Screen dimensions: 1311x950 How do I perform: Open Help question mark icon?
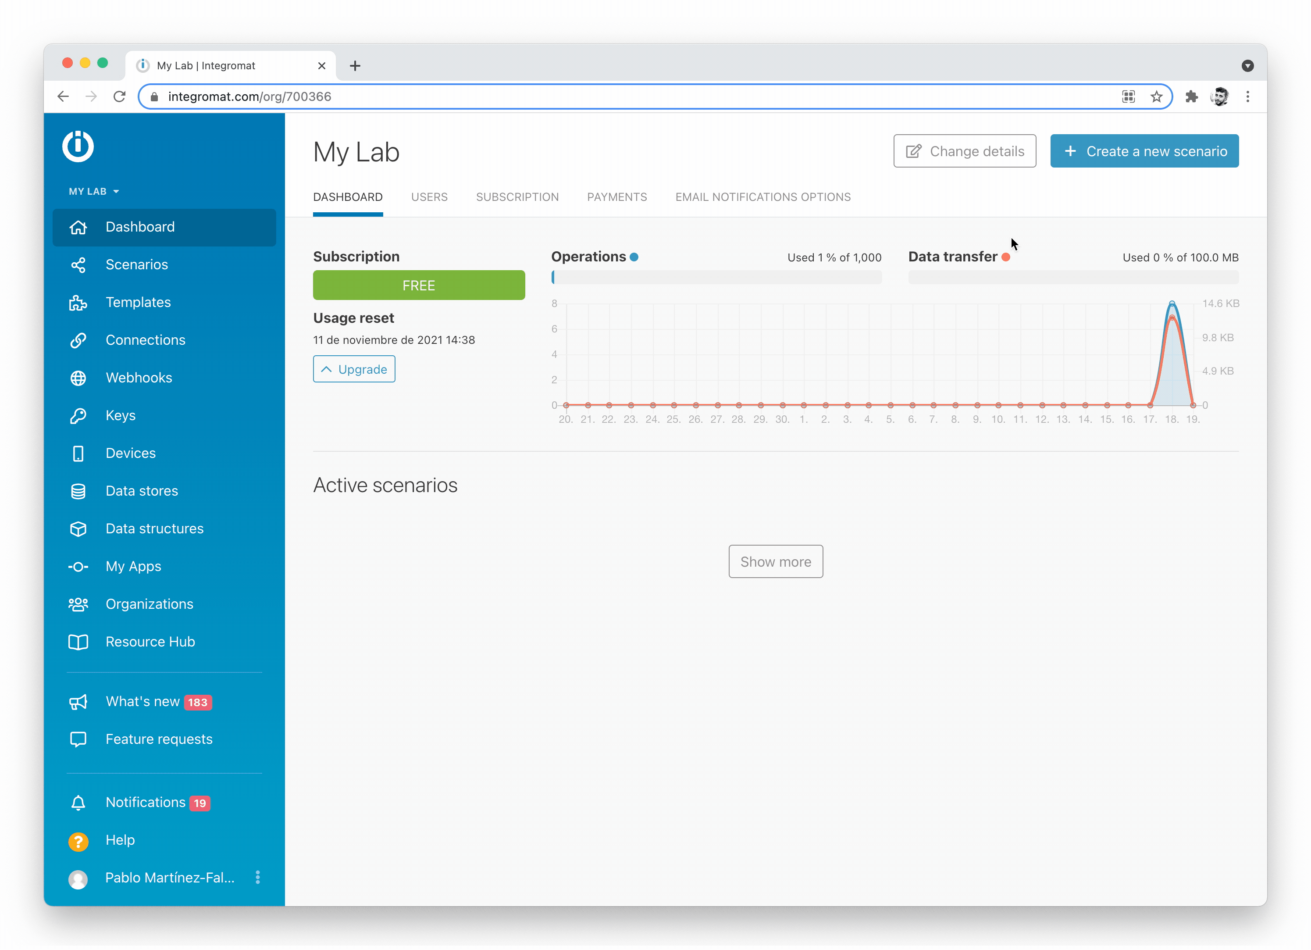78,841
